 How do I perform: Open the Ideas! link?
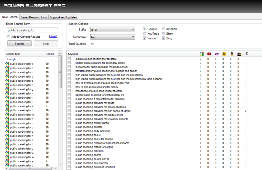(53, 36)
